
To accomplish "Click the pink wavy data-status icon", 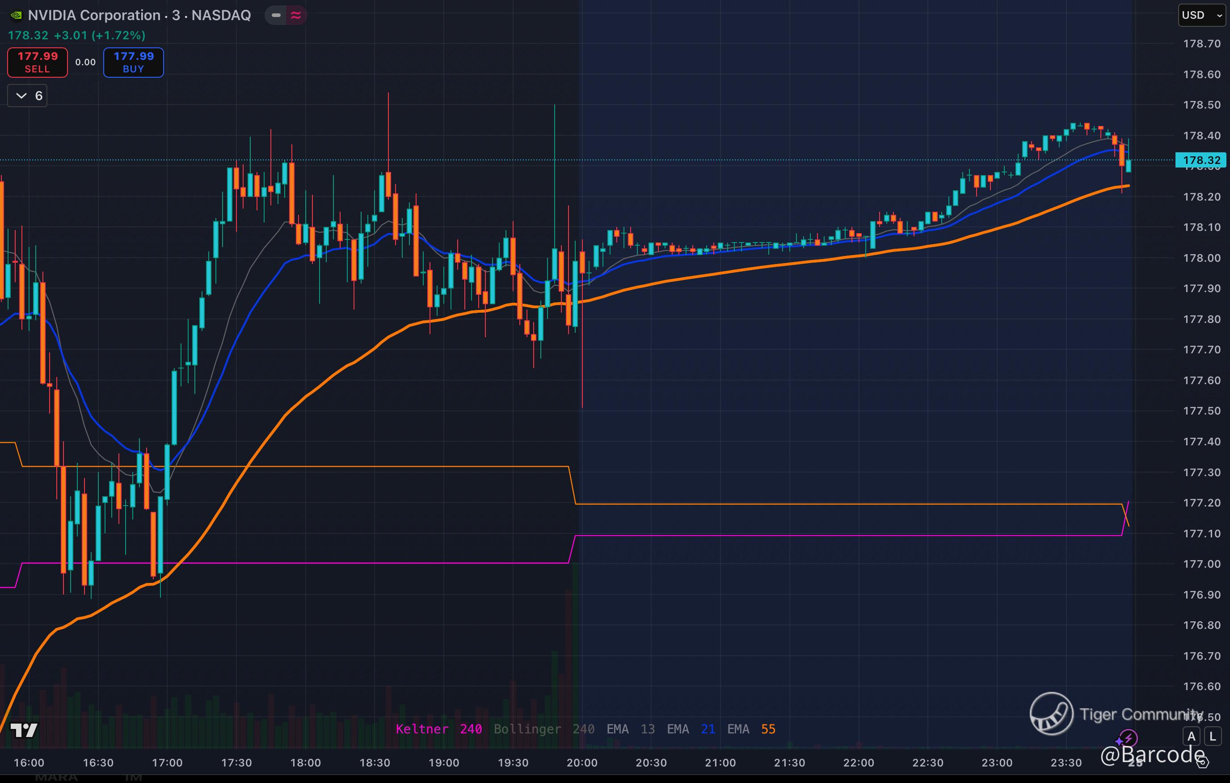I will (296, 15).
